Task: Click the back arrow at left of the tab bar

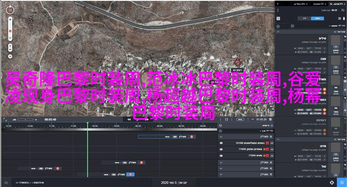Action: point(278,4)
